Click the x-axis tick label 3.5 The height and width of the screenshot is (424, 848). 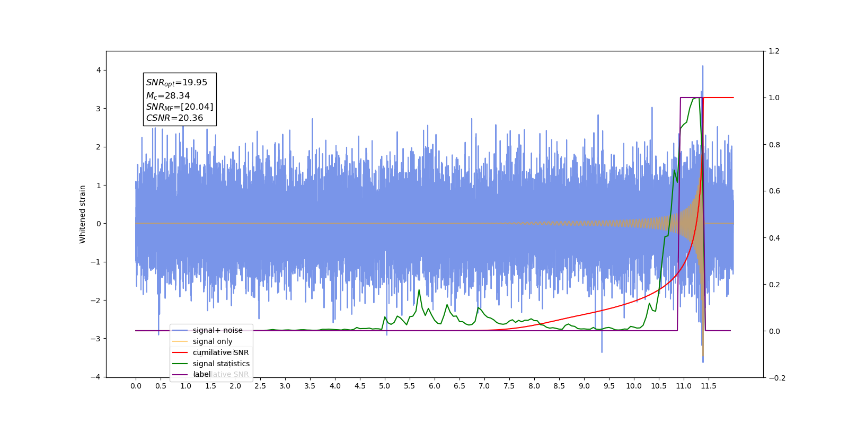310,386
